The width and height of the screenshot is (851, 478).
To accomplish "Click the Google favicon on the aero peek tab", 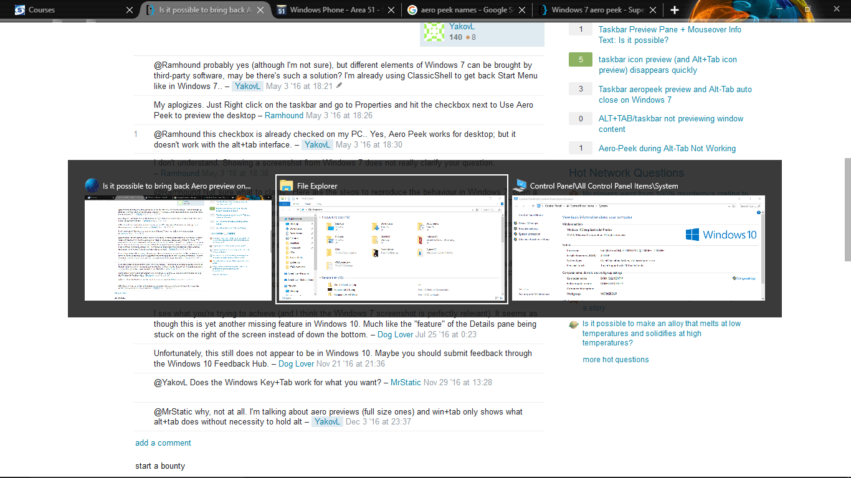I will (x=412, y=10).
